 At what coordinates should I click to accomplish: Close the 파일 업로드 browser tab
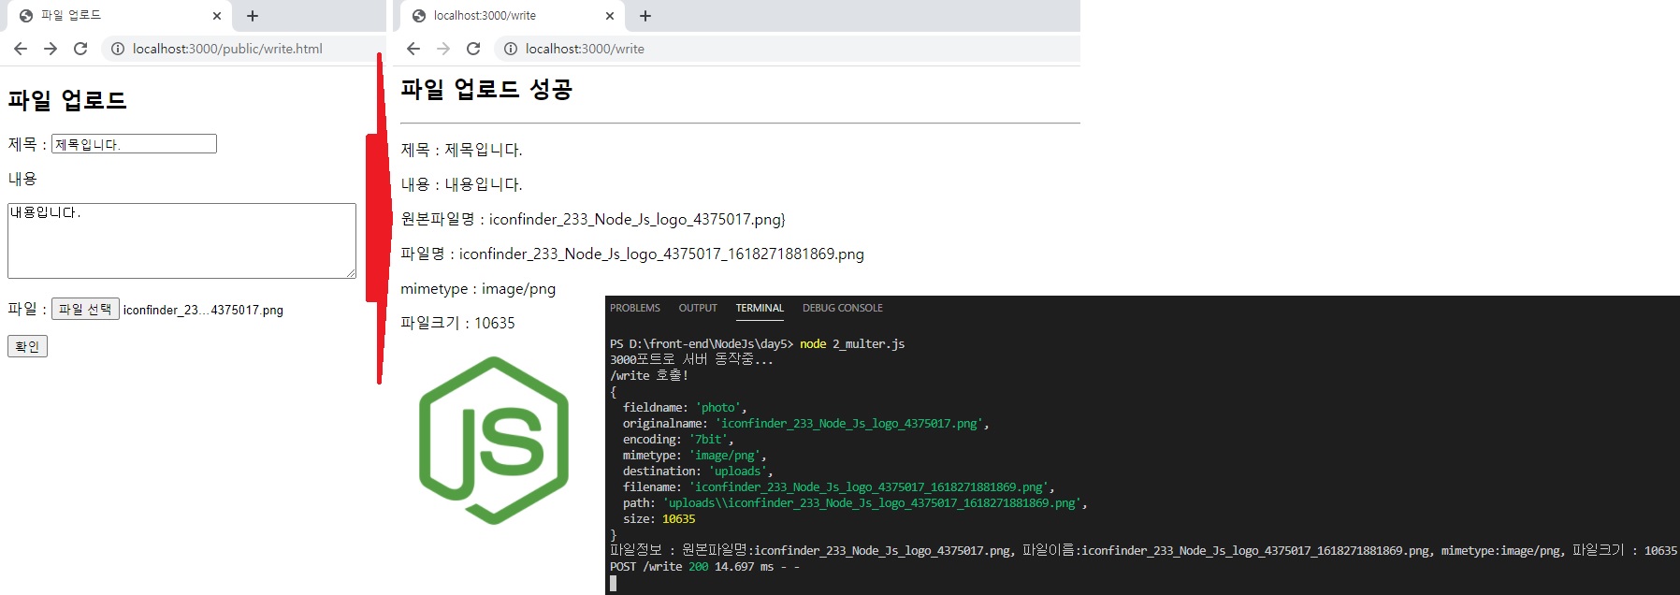[217, 16]
